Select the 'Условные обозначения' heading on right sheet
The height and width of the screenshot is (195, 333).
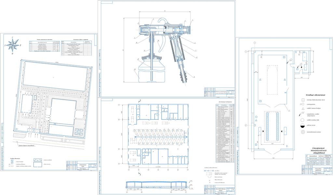(315, 95)
